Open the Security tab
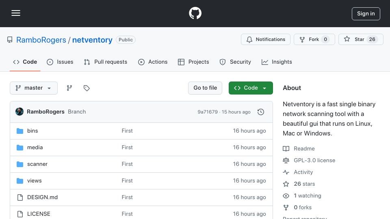The width and height of the screenshot is (390, 219). (235, 62)
